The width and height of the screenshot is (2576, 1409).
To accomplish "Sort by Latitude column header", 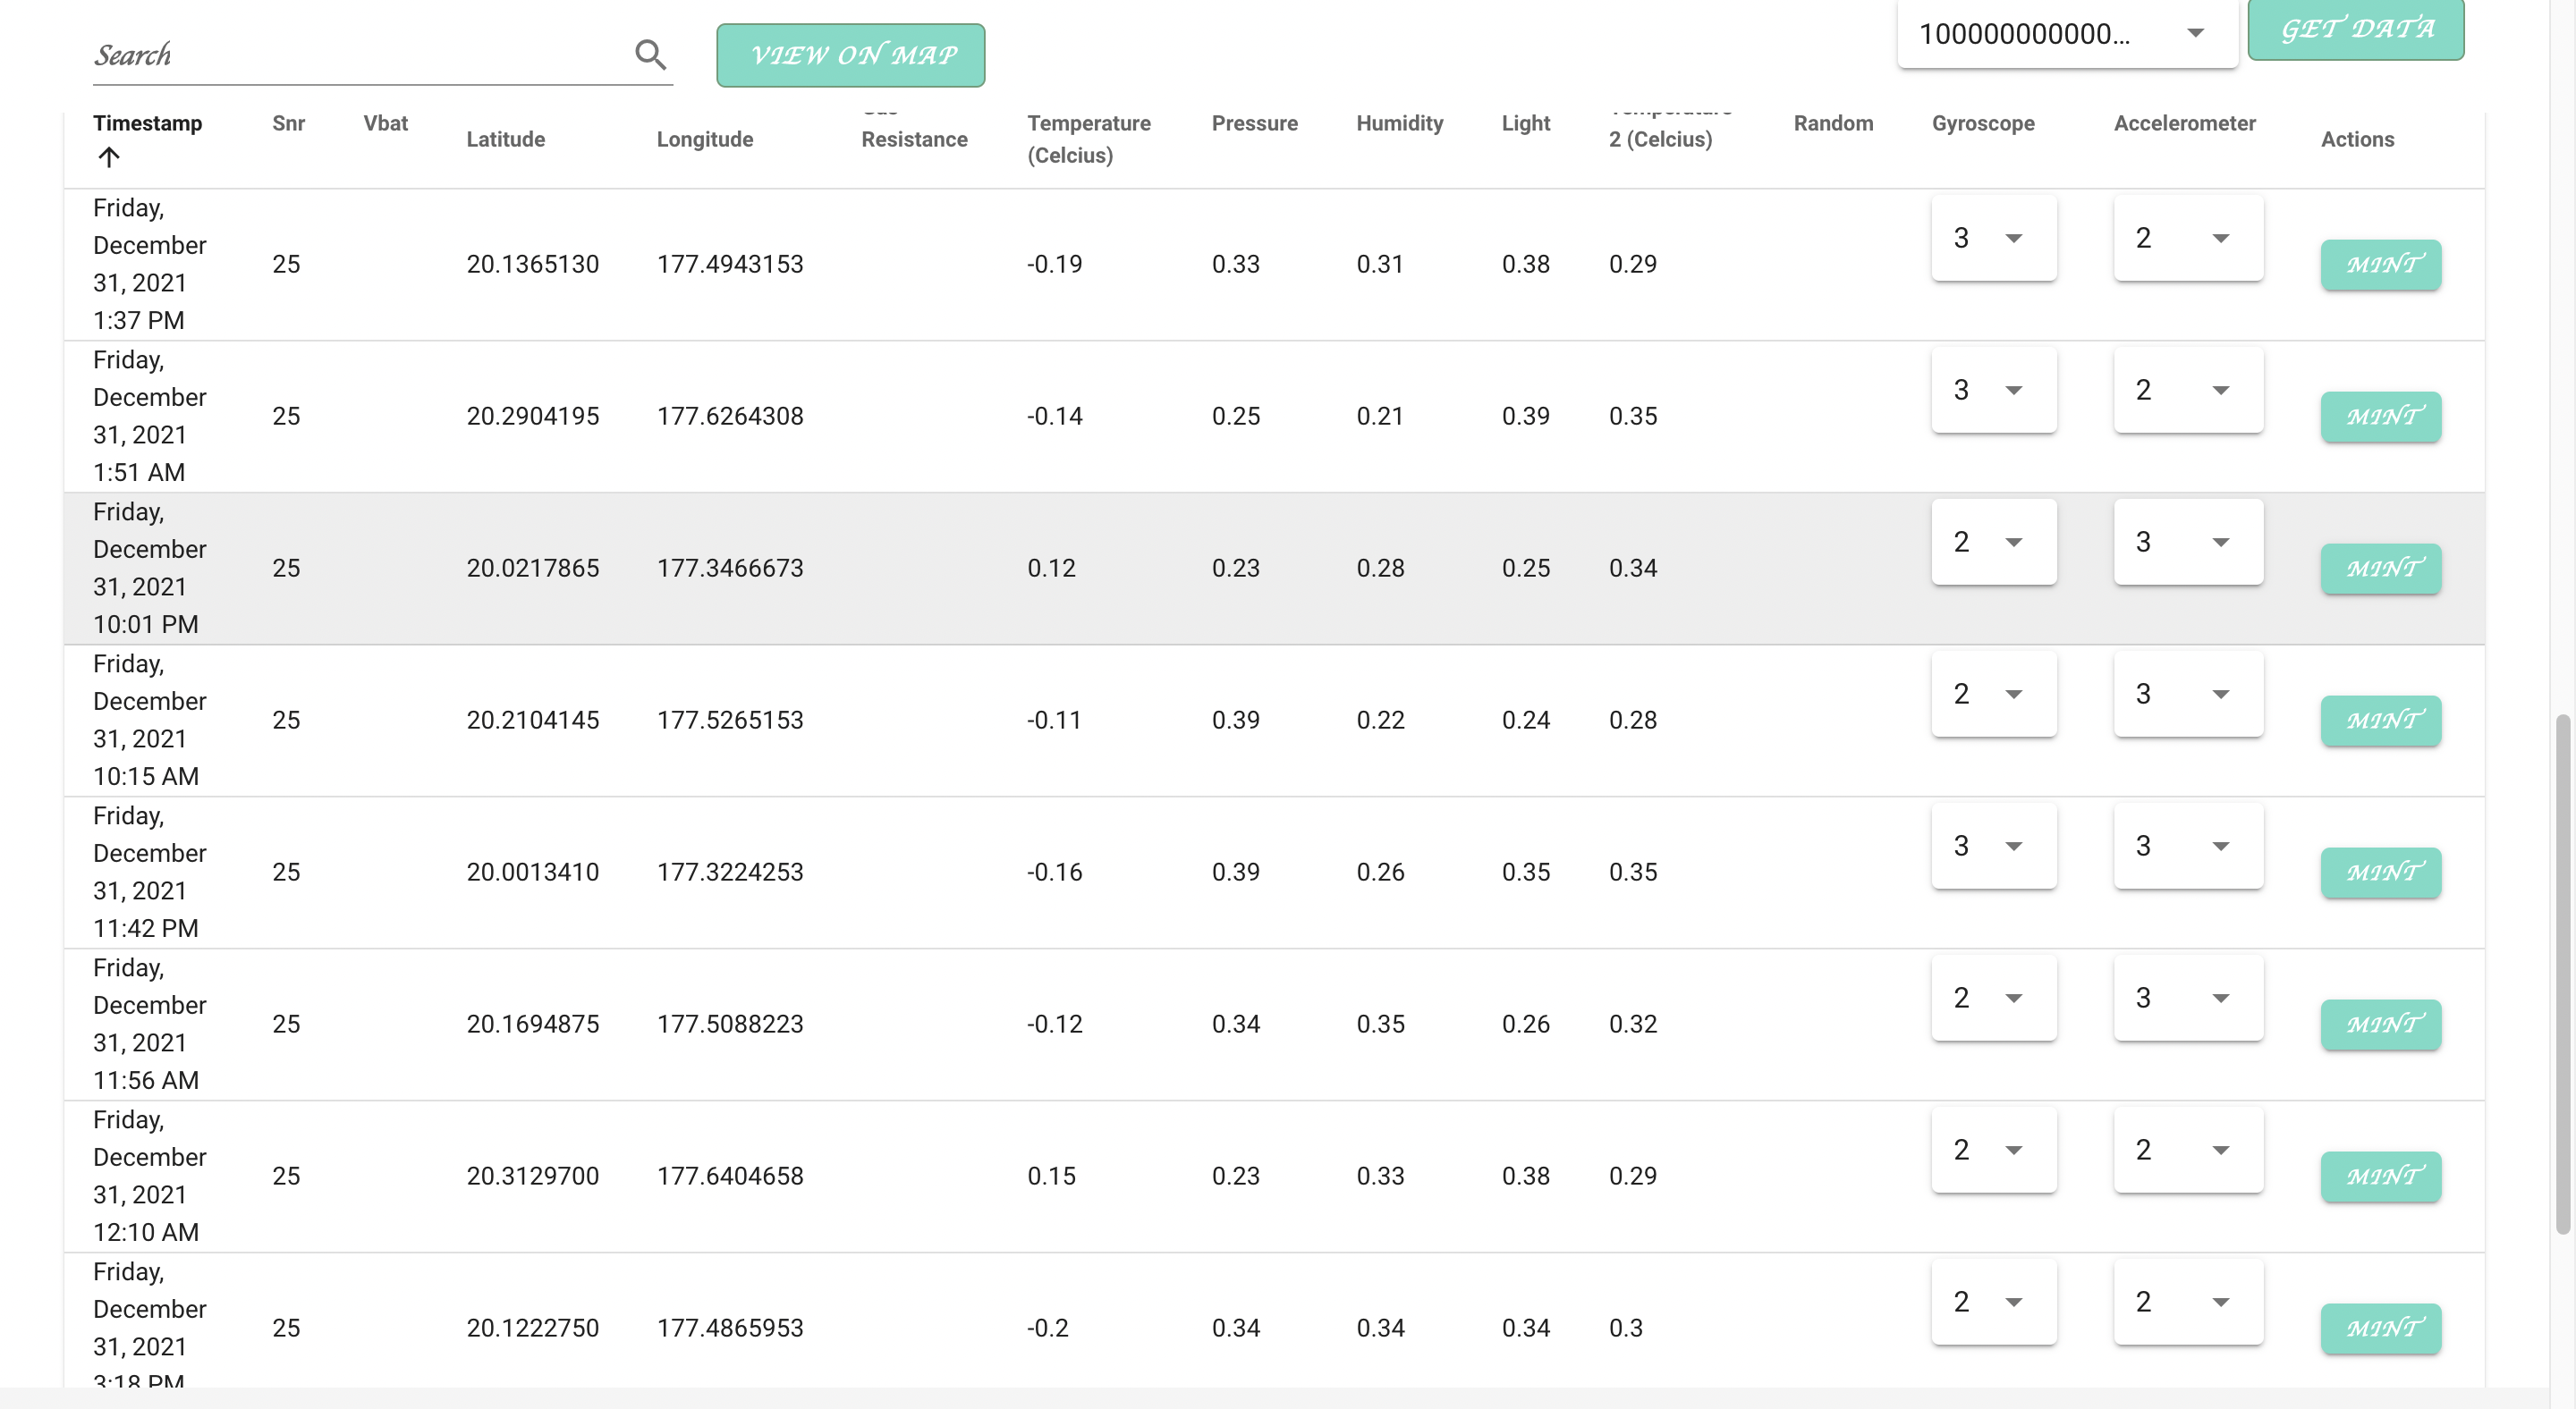I will click(505, 139).
